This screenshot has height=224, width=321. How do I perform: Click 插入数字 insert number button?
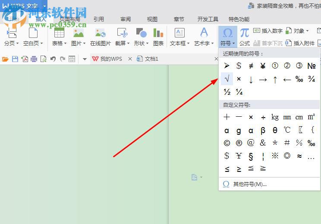point(268,31)
